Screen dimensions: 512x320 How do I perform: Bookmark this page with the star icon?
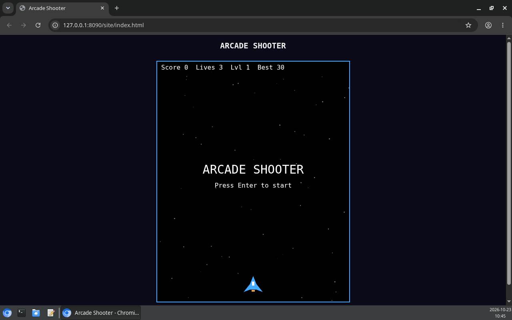click(468, 25)
